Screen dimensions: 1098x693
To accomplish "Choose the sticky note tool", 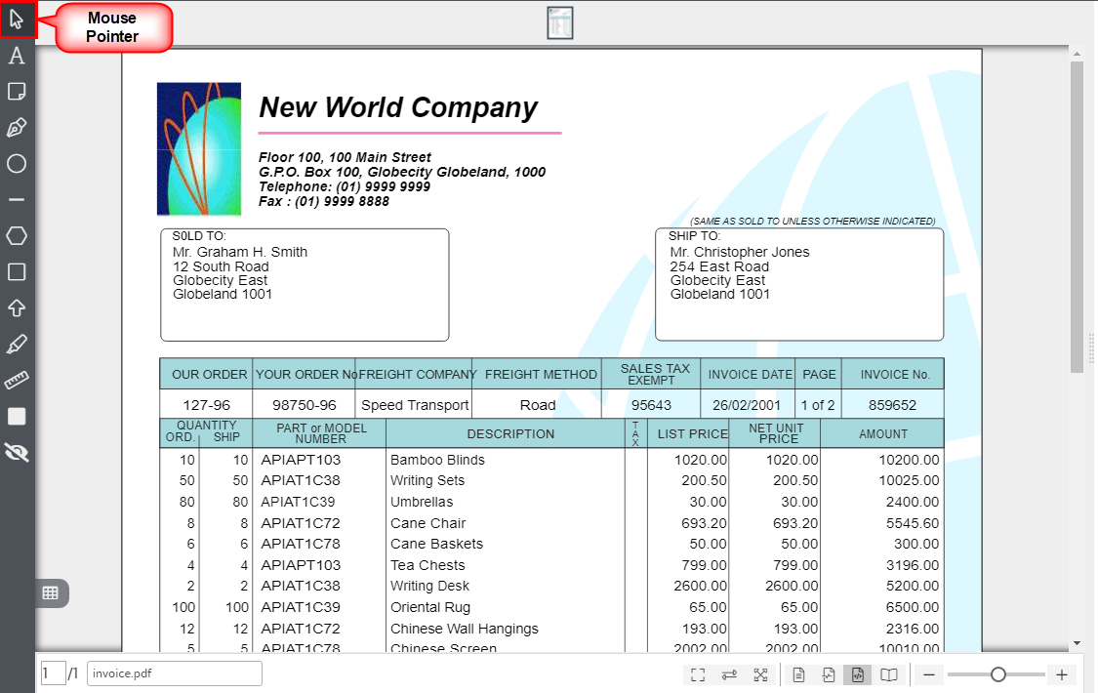I will pyautogui.click(x=17, y=92).
